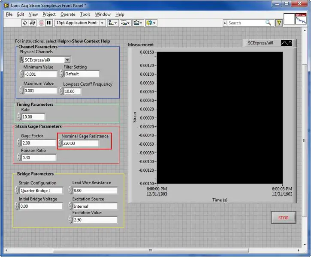
Task: Click the black Measurement graph plot area
Action: 220,118
